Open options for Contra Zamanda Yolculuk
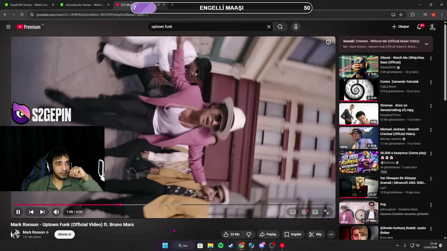The width and height of the screenshot is (447, 251). [431, 83]
